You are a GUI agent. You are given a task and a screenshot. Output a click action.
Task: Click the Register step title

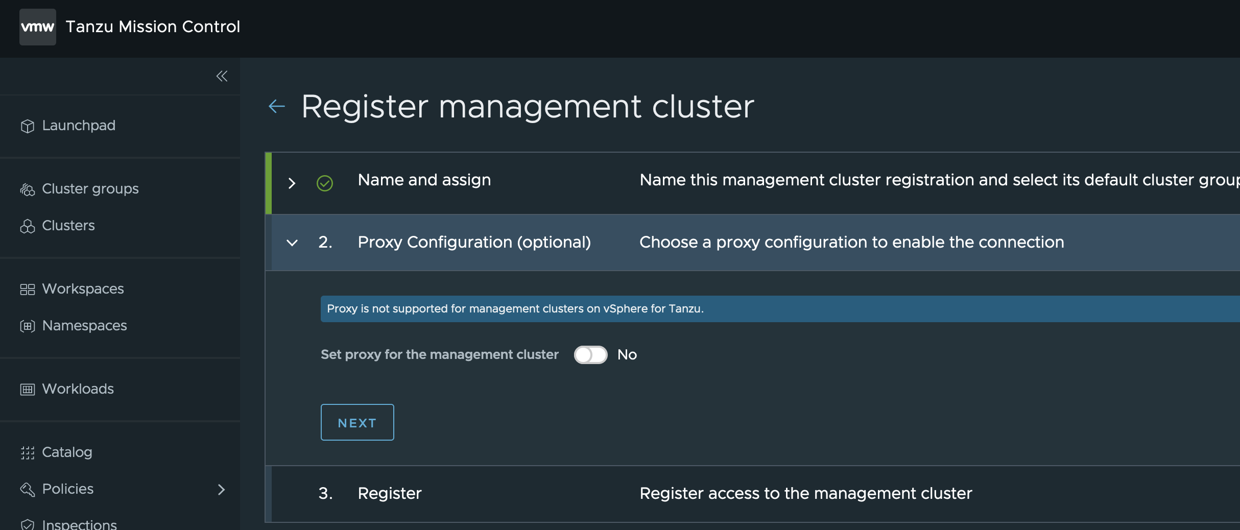[x=390, y=493]
